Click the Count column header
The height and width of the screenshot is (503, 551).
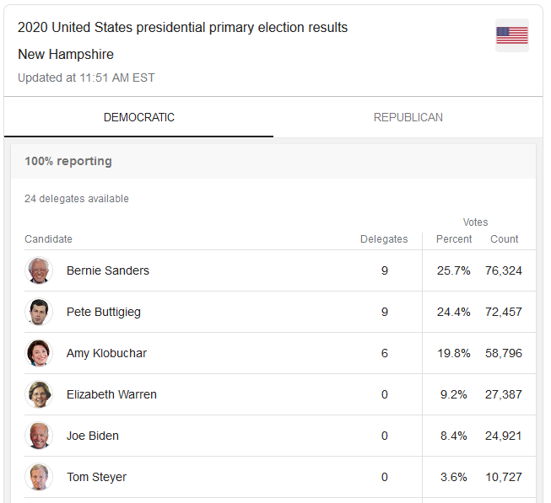click(505, 239)
